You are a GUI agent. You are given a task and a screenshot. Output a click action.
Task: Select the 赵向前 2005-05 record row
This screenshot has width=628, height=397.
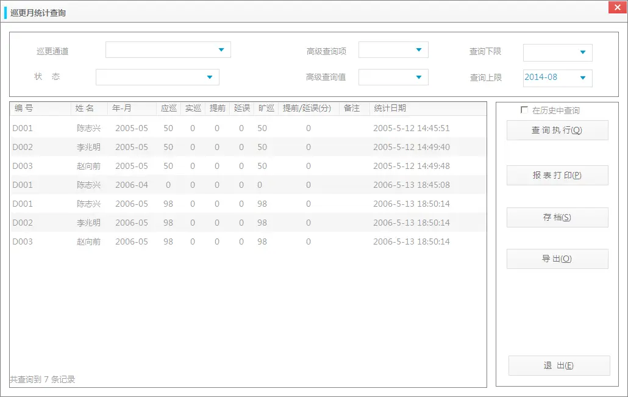tap(183, 166)
